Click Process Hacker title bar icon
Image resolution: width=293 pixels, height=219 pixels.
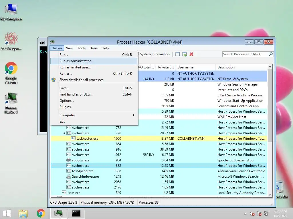tap(53, 42)
